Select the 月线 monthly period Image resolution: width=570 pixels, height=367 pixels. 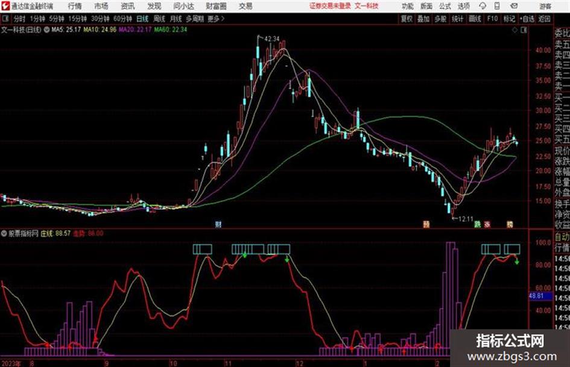point(176,19)
